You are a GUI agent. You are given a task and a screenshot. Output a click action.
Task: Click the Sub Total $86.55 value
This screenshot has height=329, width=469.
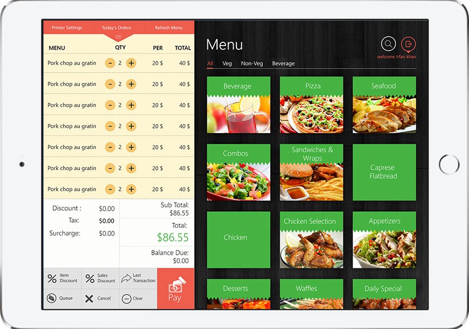179,213
